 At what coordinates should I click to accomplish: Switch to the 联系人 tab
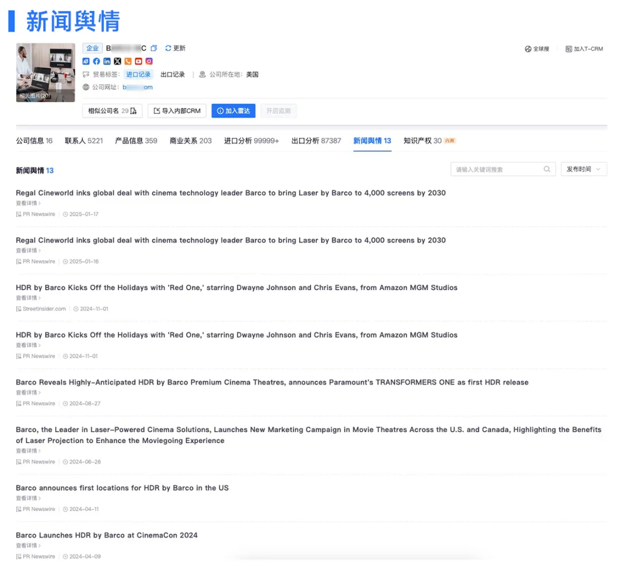point(83,141)
